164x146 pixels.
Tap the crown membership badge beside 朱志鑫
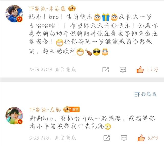tap(72, 8)
